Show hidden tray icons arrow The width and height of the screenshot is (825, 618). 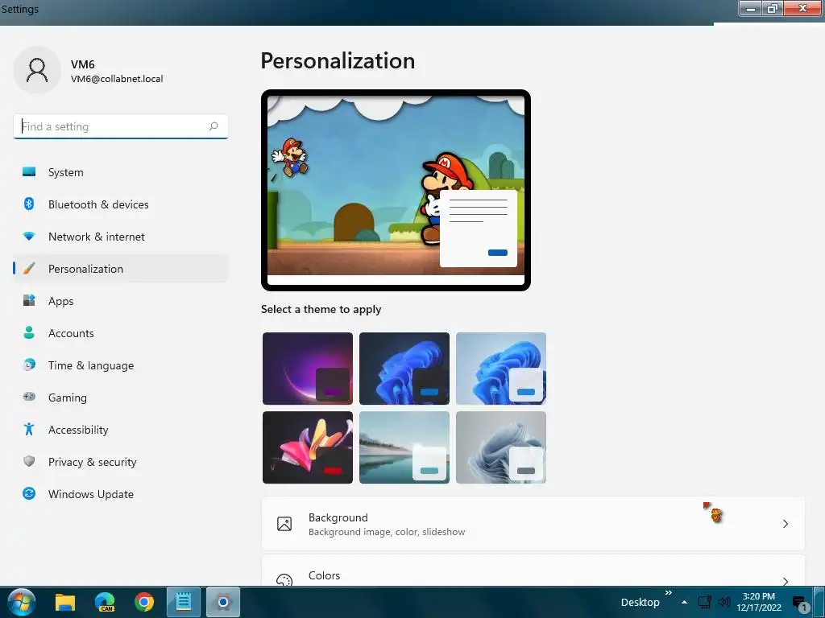[684, 602]
